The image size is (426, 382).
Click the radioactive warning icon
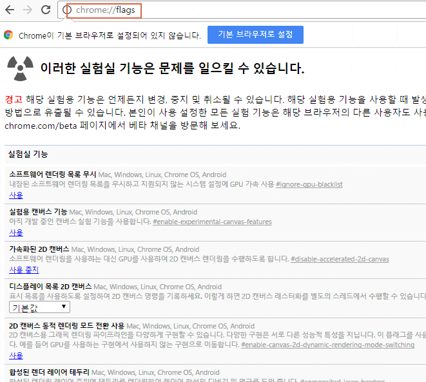tap(21, 68)
